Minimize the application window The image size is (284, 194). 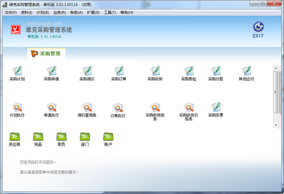[254, 3]
